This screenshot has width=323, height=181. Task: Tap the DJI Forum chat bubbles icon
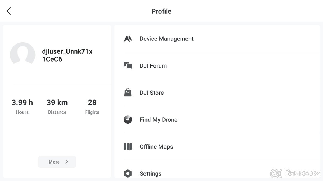pyautogui.click(x=128, y=66)
